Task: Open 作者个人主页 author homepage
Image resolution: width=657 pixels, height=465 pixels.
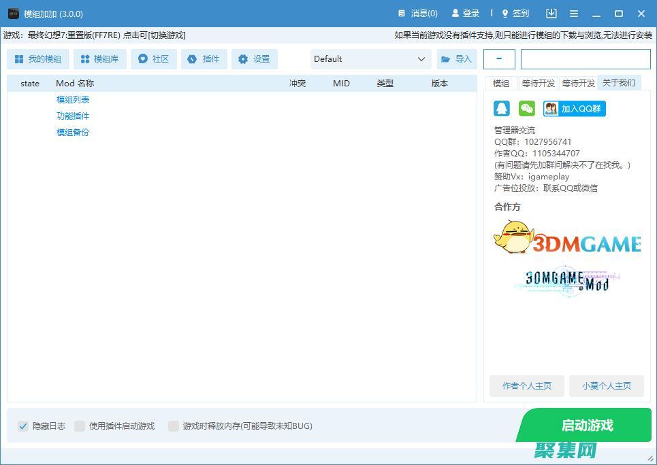Action: [x=526, y=385]
